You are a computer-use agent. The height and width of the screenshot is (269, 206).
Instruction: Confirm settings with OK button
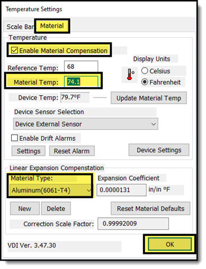[170, 244]
